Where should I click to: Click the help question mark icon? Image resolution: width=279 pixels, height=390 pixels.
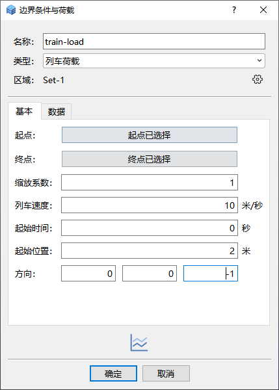[x=234, y=10]
